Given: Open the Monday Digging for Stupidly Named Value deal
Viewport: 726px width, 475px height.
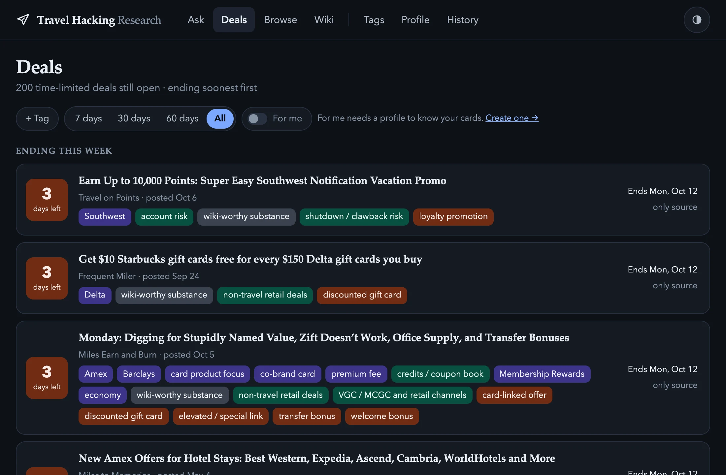Looking at the screenshot, I should [324, 338].
